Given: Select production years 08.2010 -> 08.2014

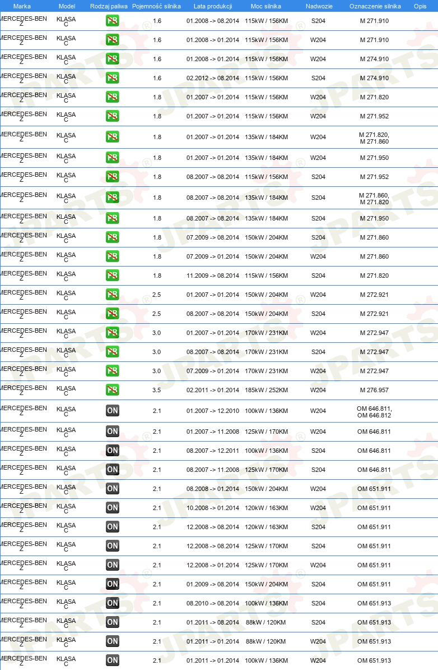Looking at the screenshot, I should click(213, 603).
